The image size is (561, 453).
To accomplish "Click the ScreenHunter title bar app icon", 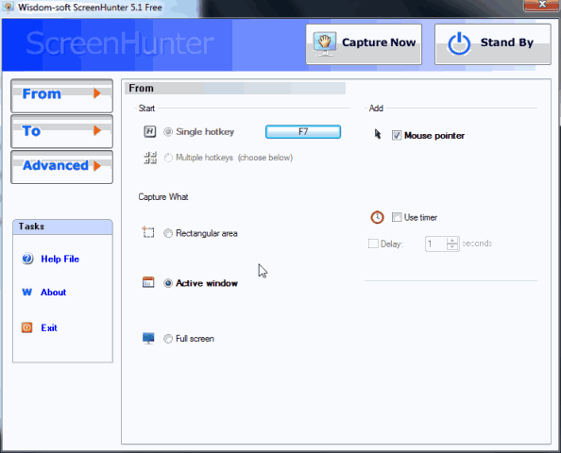I will click(x=8, y=7).
